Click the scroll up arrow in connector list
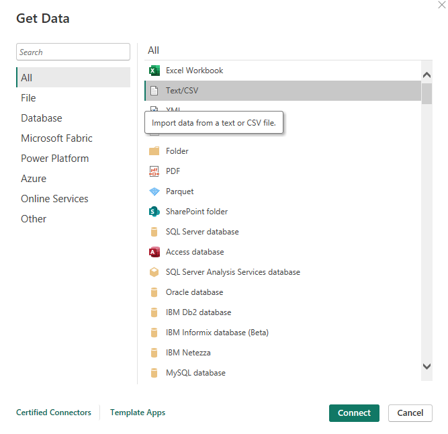This screenshot has height=434, width=448. 427,75
